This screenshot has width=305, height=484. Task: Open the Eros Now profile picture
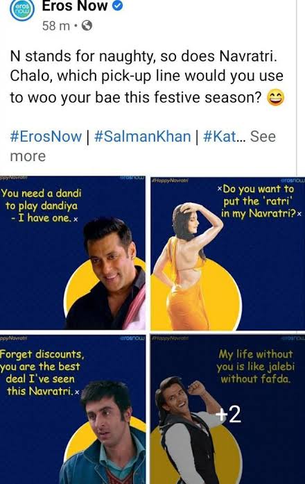pos(21,9)
